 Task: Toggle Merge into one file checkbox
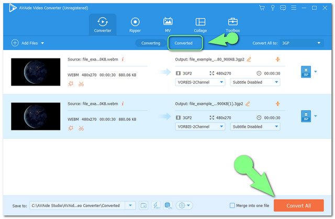[x=231, y=205]
